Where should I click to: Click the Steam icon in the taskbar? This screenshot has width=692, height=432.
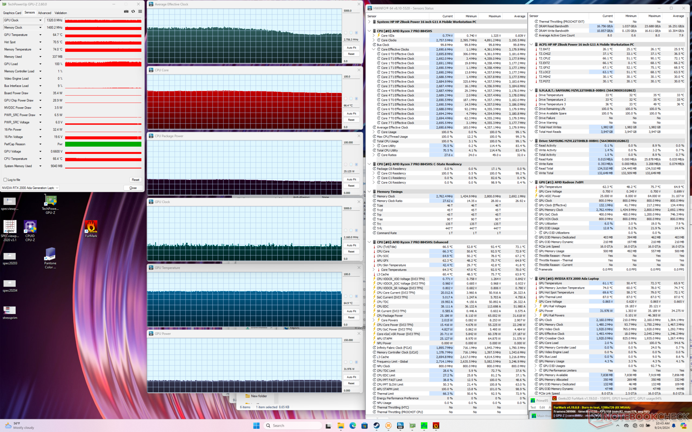pos(376,426)
